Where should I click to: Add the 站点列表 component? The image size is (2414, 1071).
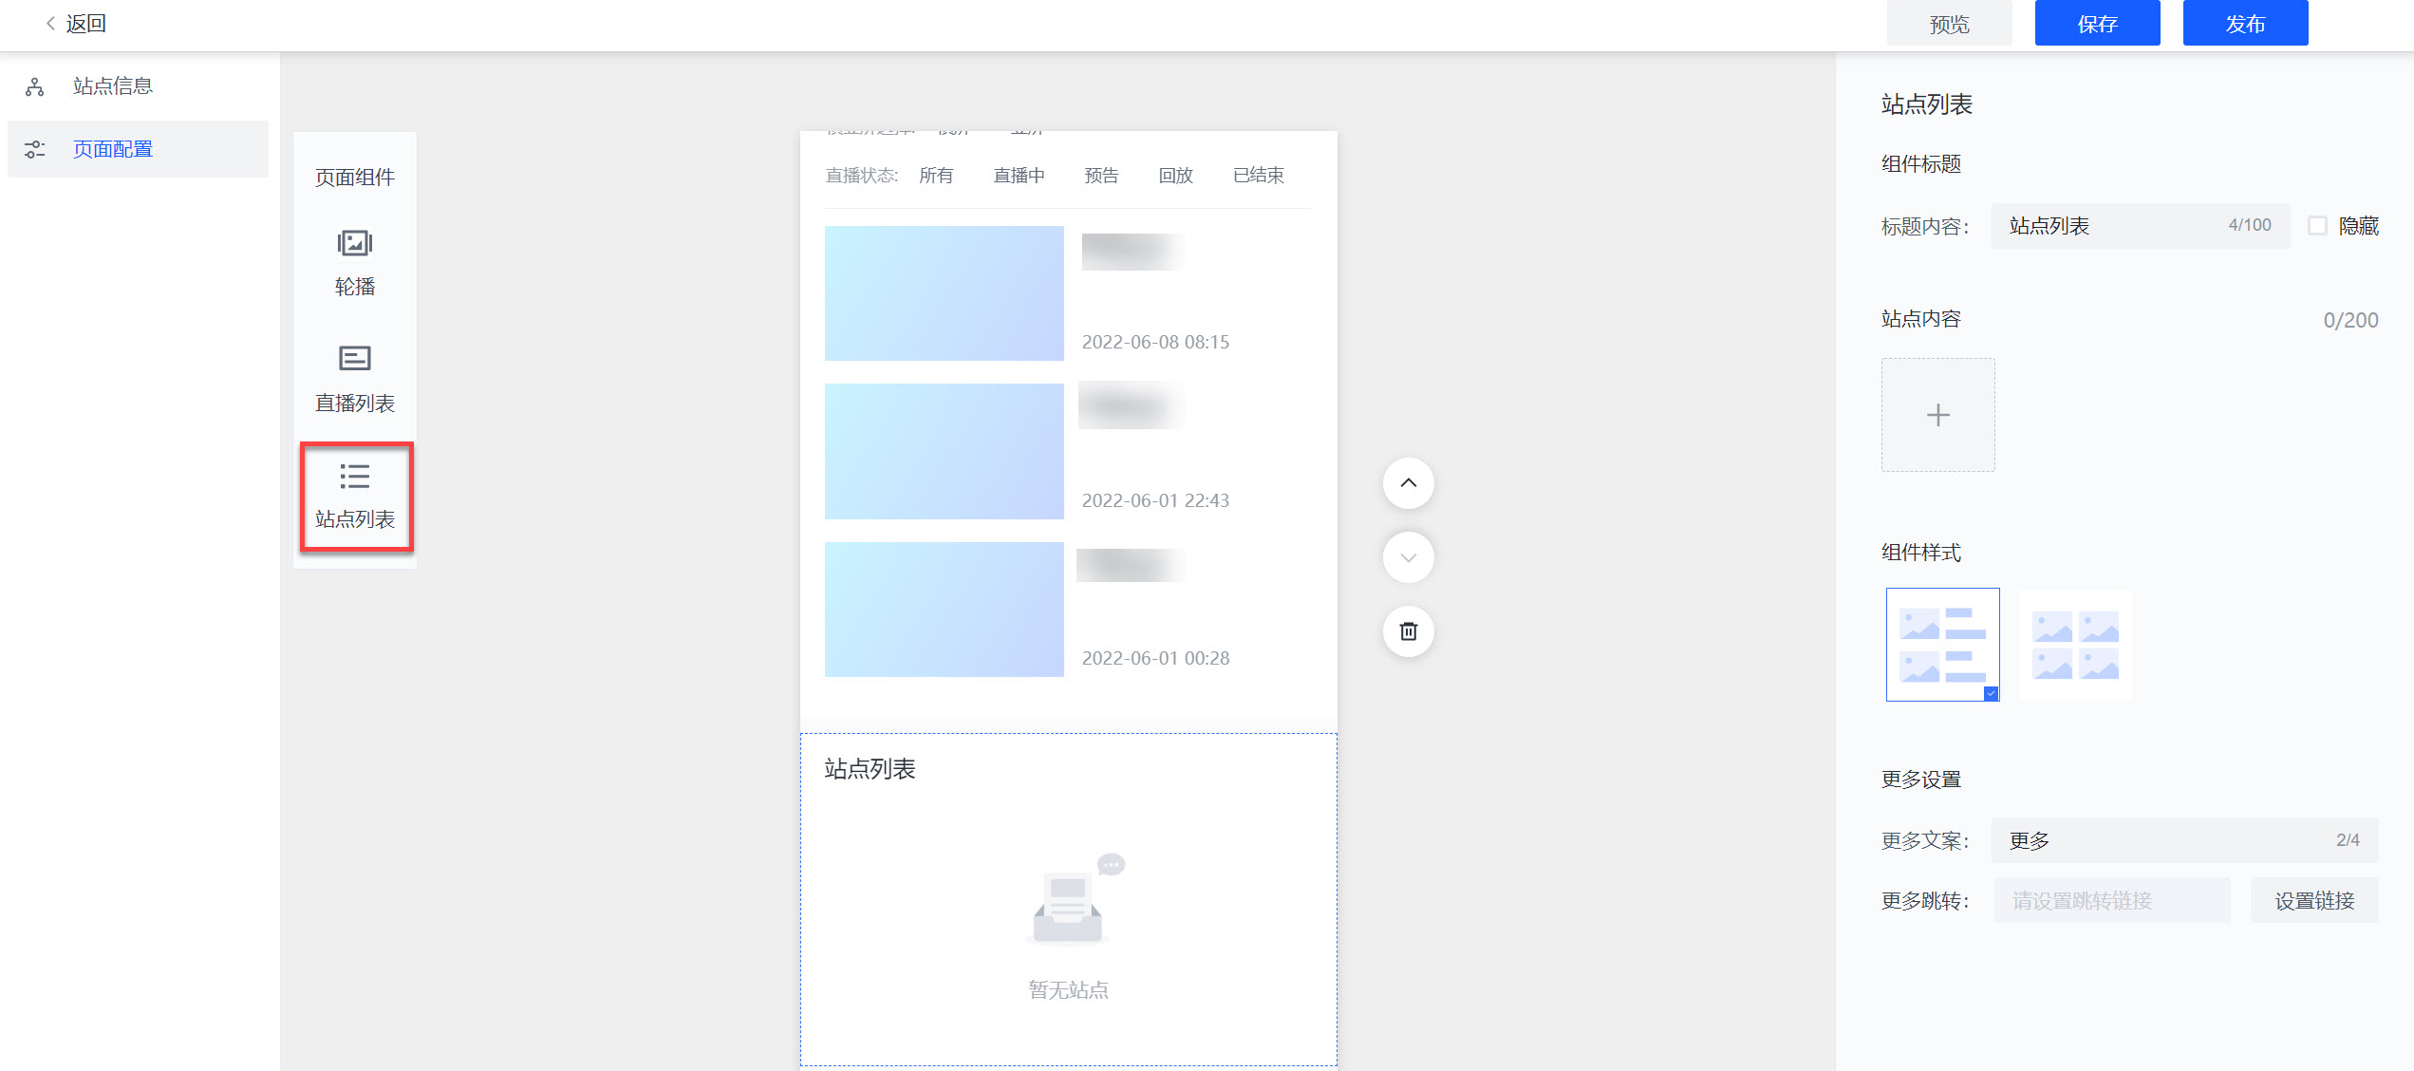coord(355,496)
